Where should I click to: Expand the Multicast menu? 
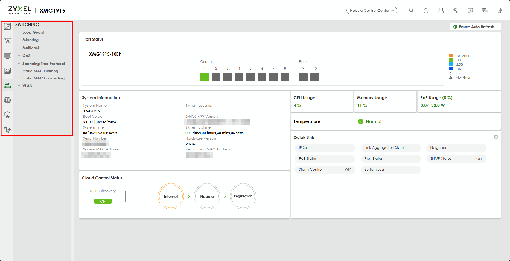[x=19, y=48]
